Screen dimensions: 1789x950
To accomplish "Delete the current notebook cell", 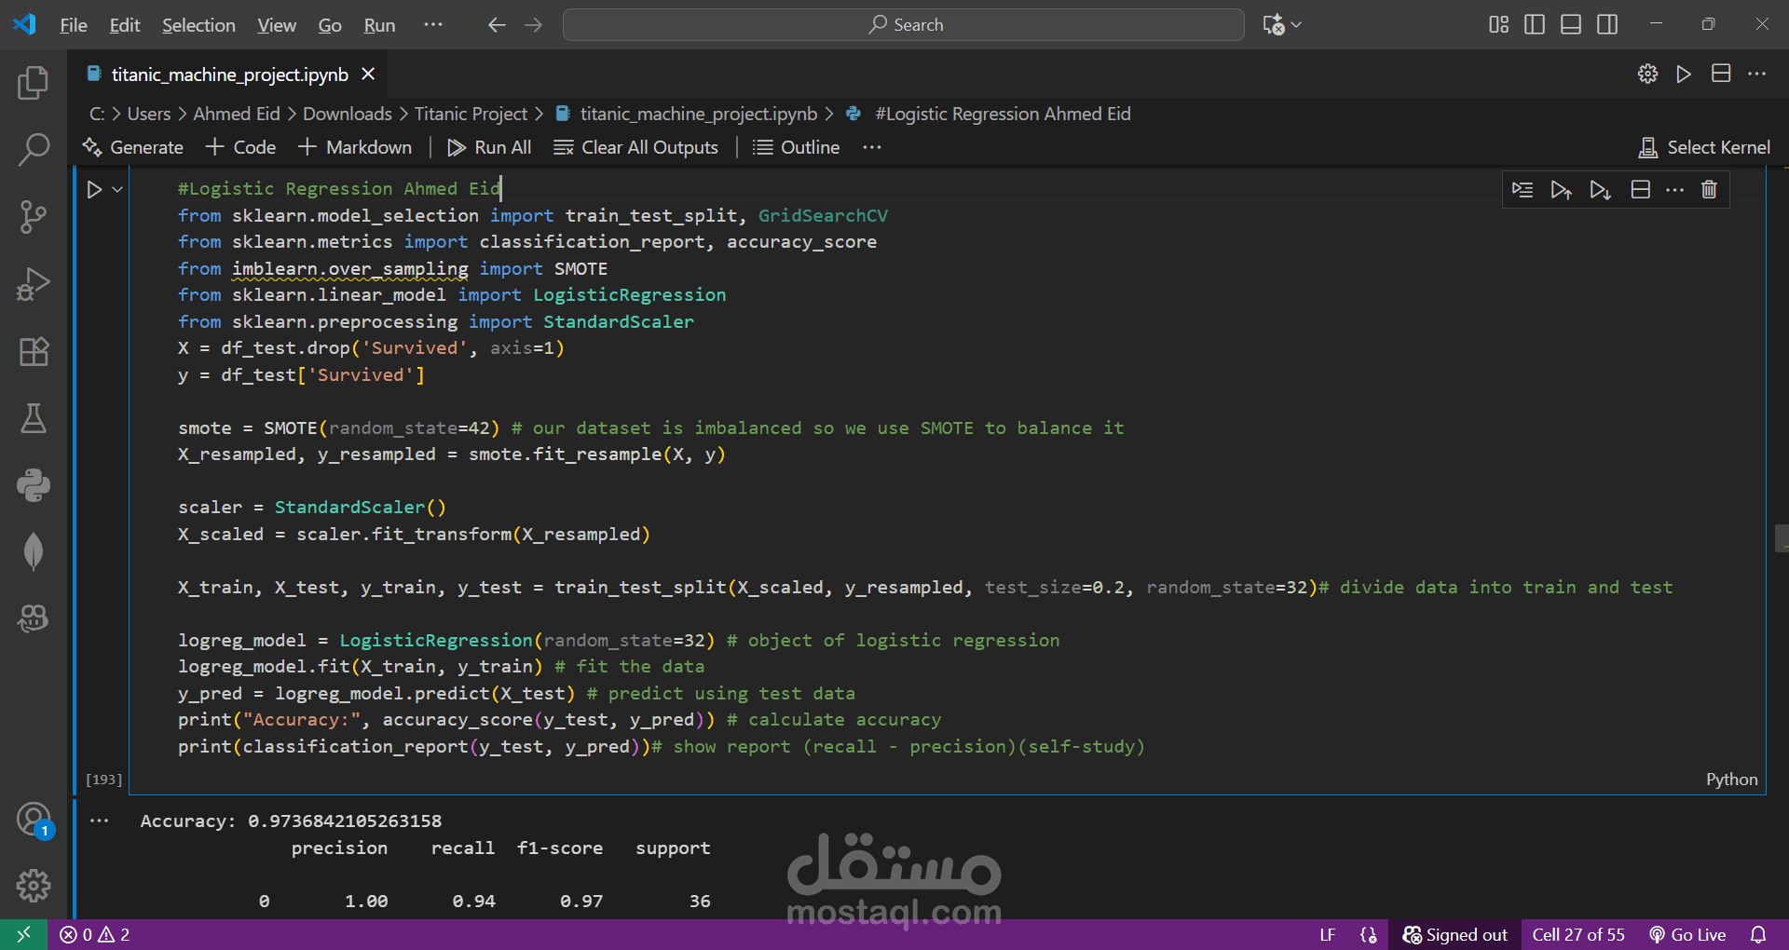I will point(1709,190).
